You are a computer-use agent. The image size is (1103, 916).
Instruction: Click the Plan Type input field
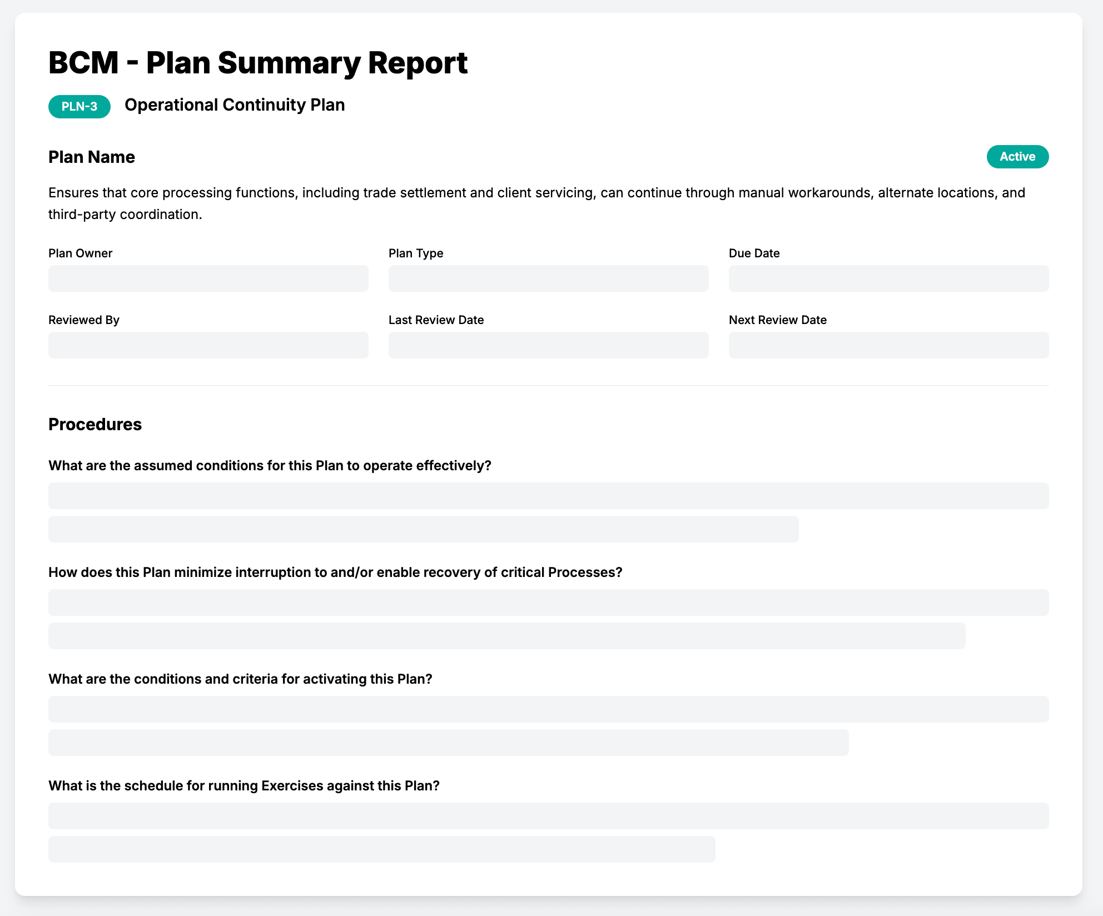[x=548, y=278]
